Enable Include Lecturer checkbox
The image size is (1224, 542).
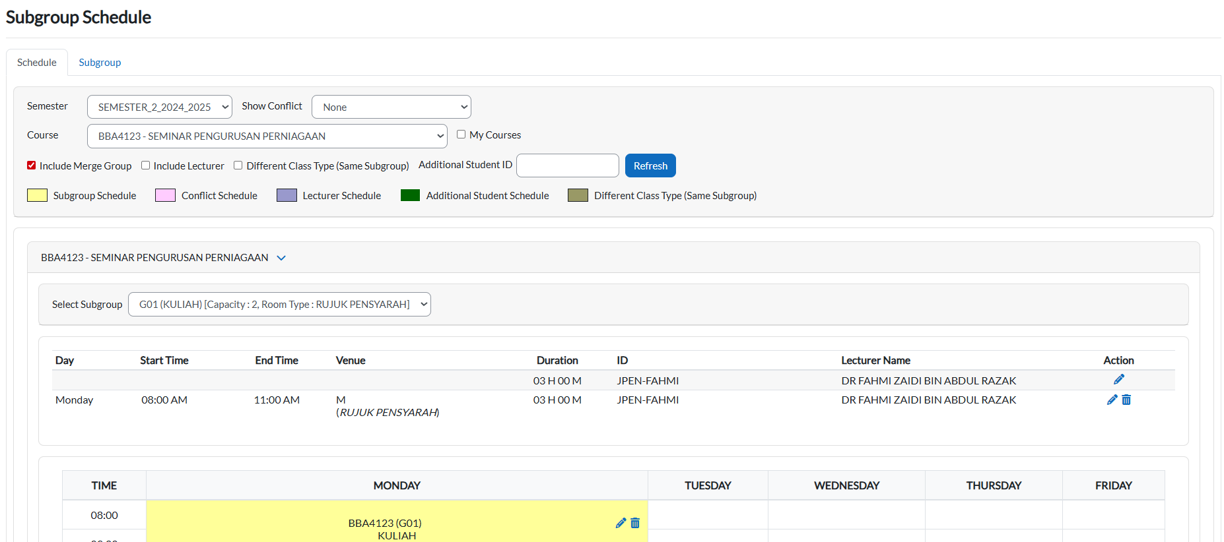click(146, 166)
